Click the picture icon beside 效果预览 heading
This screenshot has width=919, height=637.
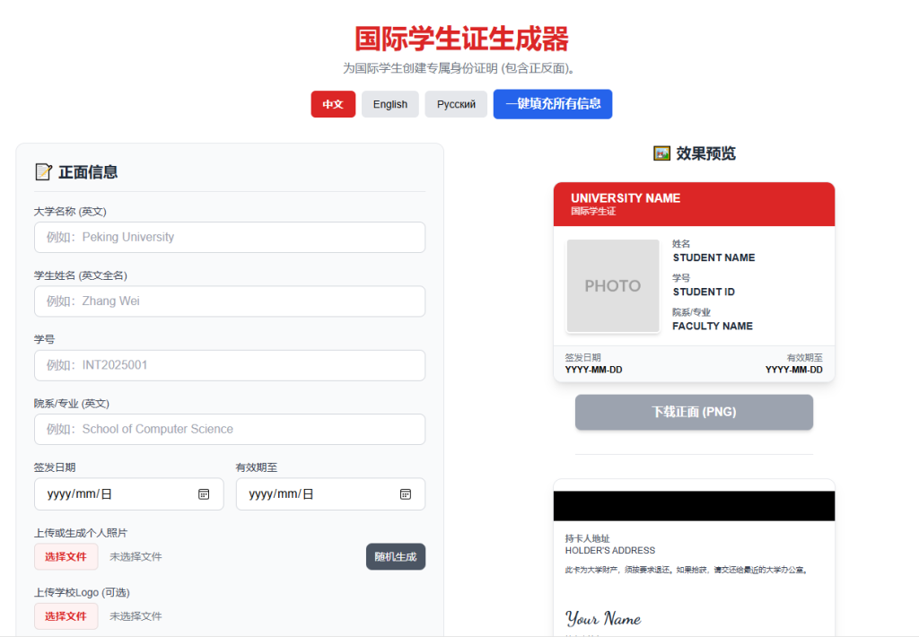(x=661, y=153)
